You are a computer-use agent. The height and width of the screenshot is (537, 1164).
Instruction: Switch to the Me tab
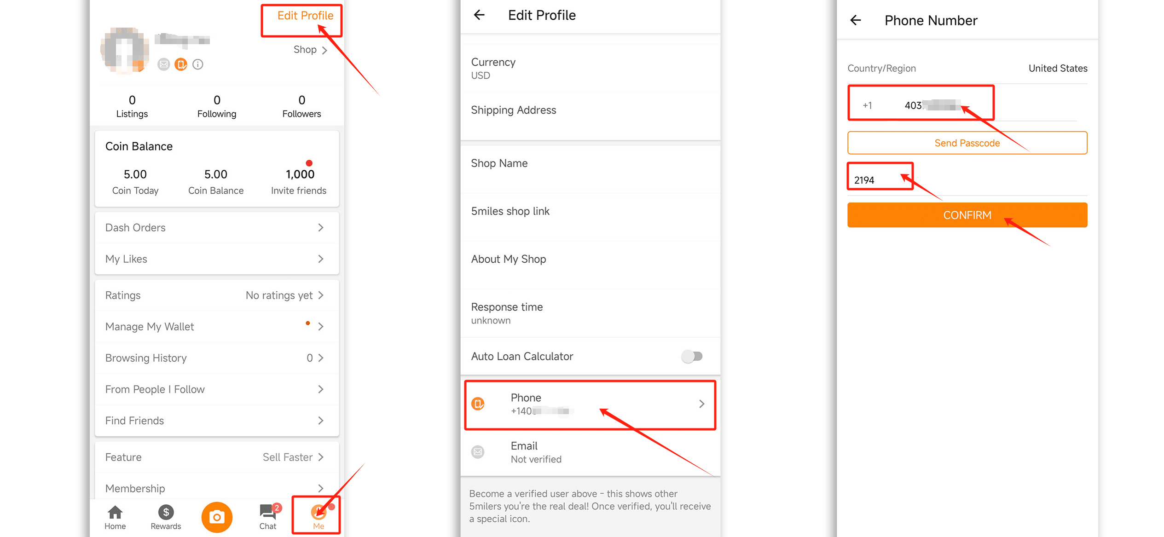[319, 516]
